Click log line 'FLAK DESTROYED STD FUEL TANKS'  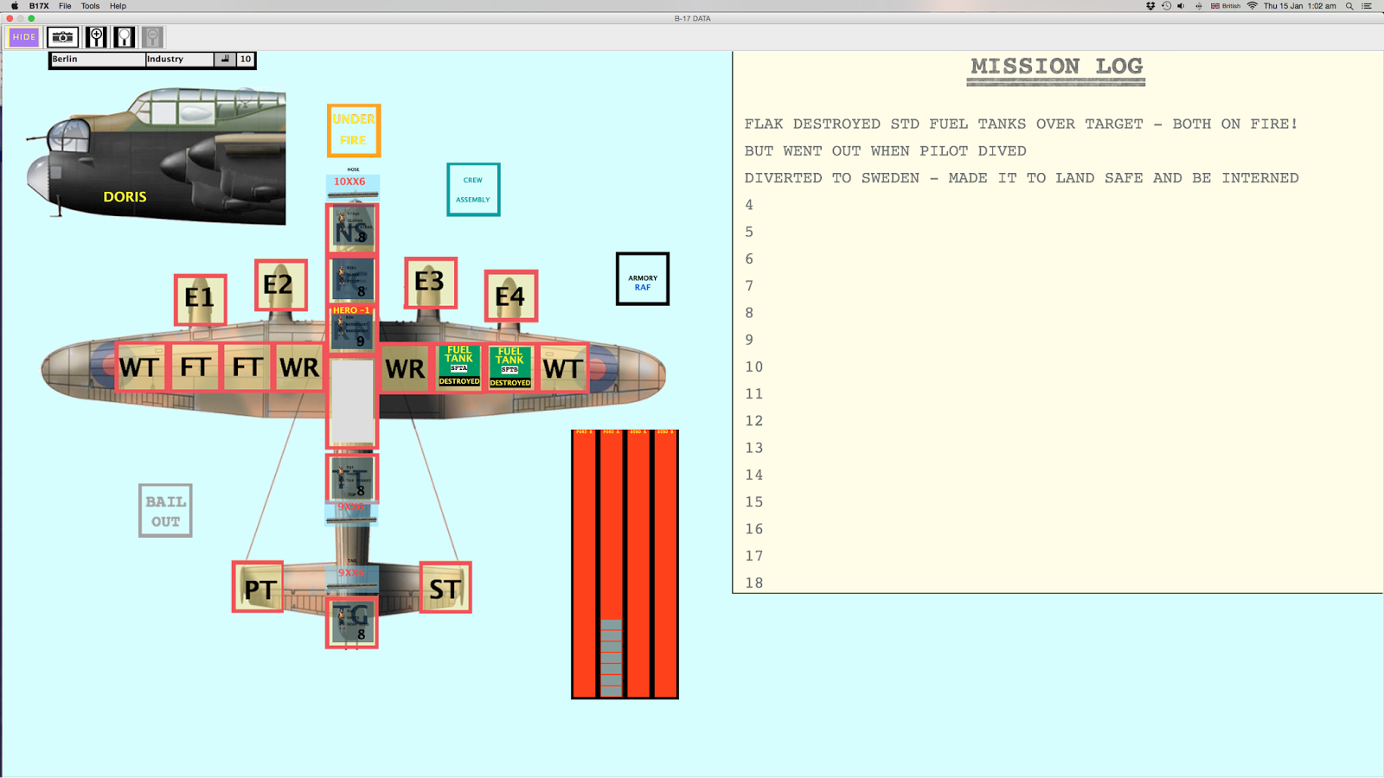click(1021, 124)
